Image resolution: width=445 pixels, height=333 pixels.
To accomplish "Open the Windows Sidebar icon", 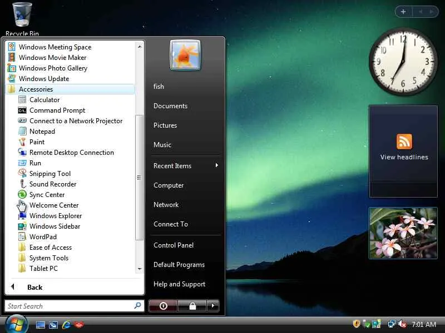I will [22, 226].
